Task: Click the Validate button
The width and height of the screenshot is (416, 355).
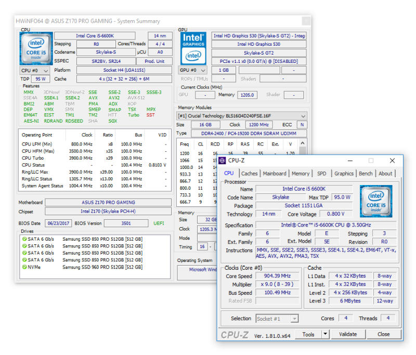Action: point(348,334)
